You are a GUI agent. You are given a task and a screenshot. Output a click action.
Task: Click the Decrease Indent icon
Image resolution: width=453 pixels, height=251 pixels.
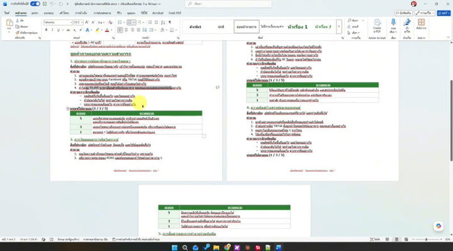[150, 22]
